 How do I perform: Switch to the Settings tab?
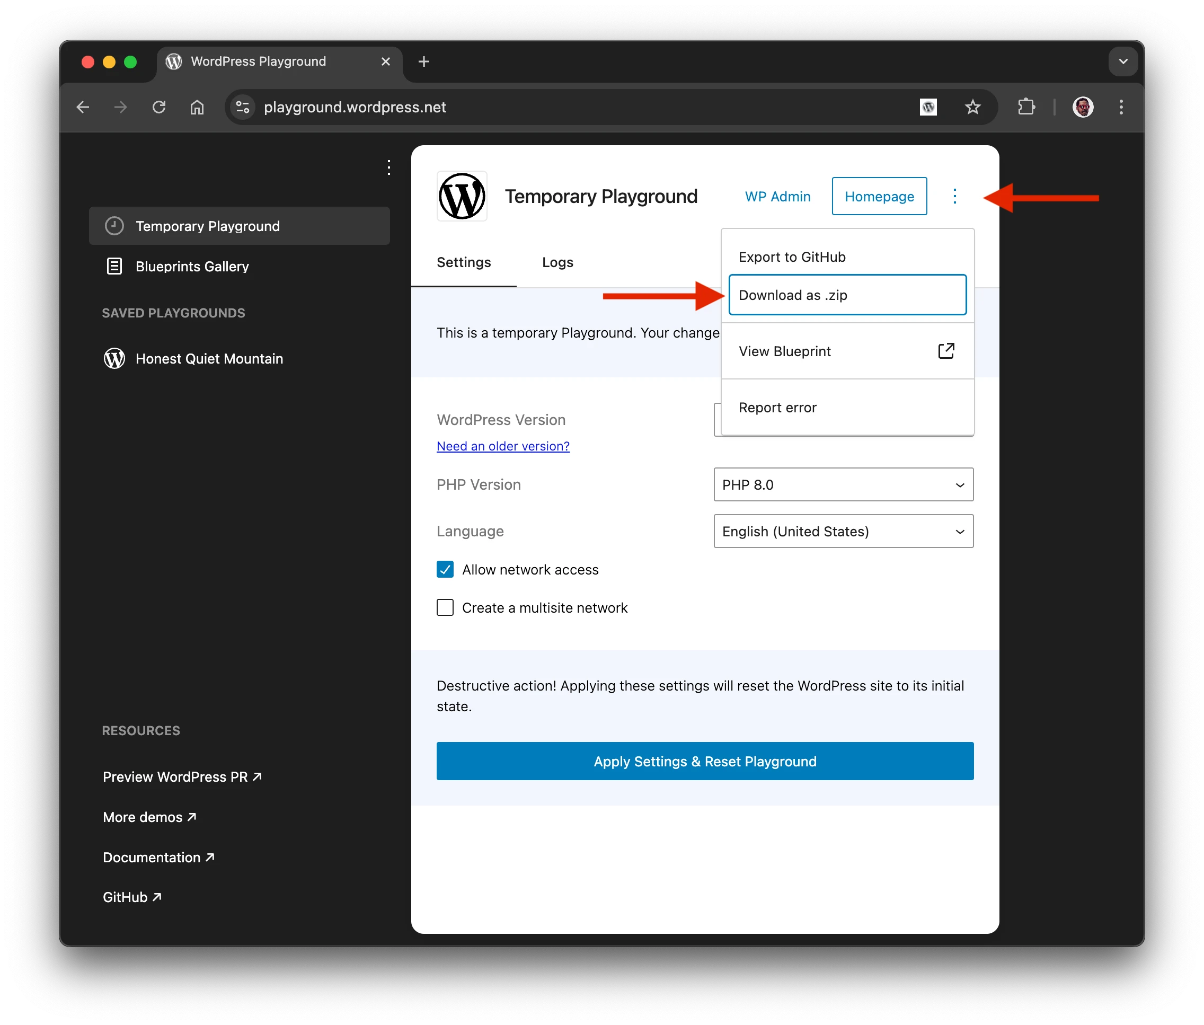464,263
